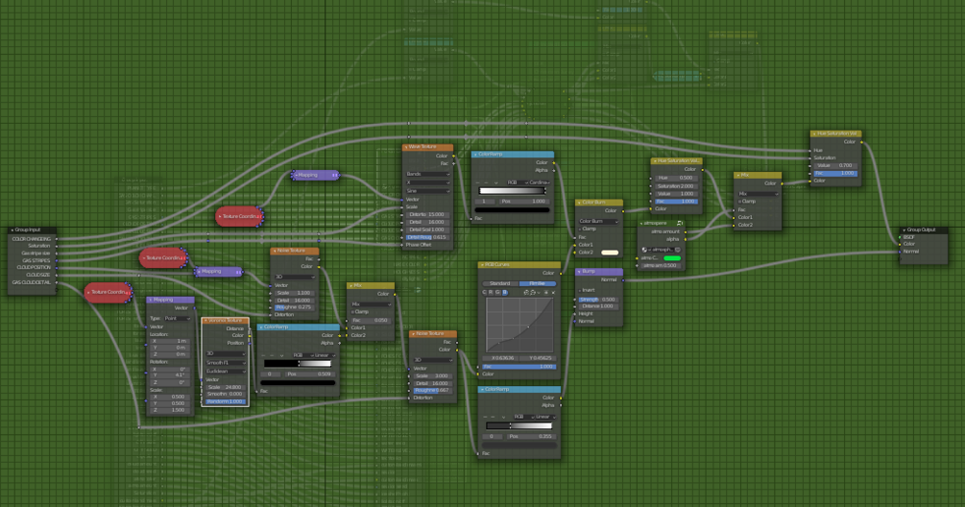Image resolution: width=965 pixels, height=507 pixels.
Task: Click the atmo am 0.500 field in atmosphere node
Action: click(x=661, y=266)
